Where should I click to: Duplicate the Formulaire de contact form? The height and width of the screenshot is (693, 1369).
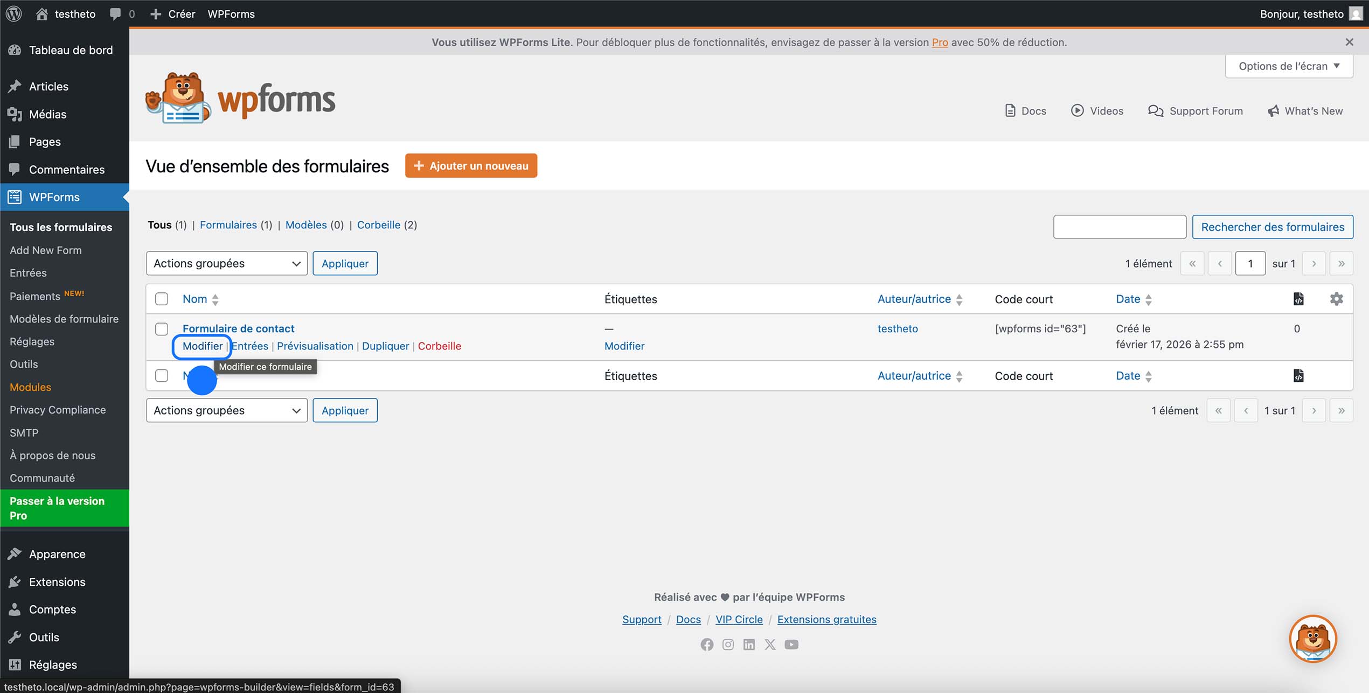[385, 346]
